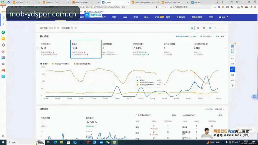The width and height of the screenshot is (258, 145).
Task: Open the AI assistant icon in browser sidebar
Action: (3, 57)
